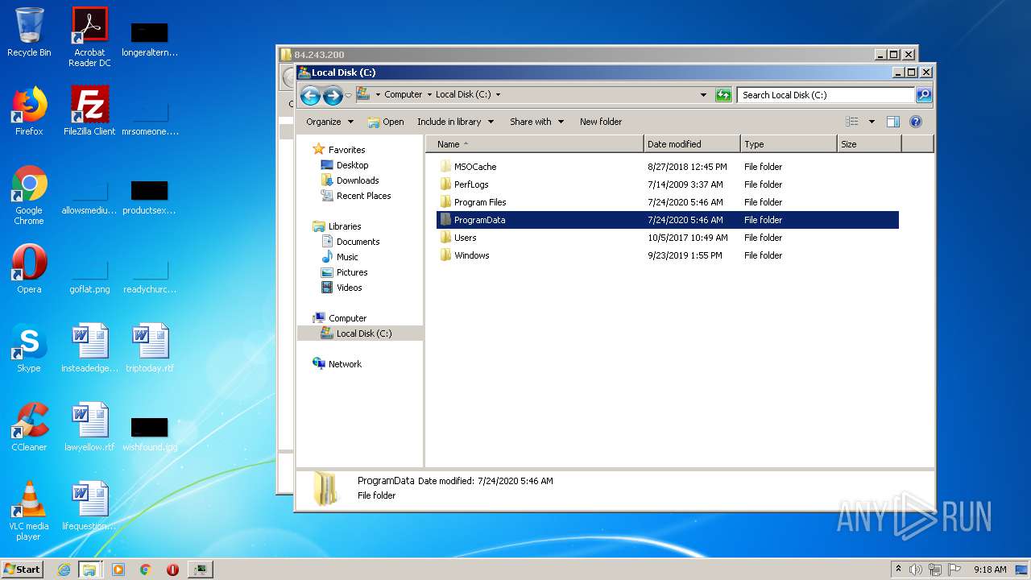The height and width of the screenshot is (580, 1031).
Task: Click the Windows Explorer taskbar button
Action: click(x=89, y=570)
